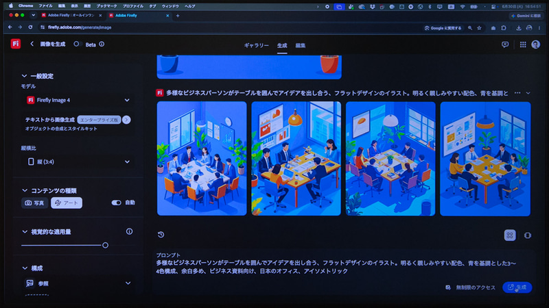Image resolution: width=549 pixels, height=308 pixels.
Task: Open the 縦 (3:4) aspect ratio dropdown
Action: pyautogui.click(x=78, y=162)
